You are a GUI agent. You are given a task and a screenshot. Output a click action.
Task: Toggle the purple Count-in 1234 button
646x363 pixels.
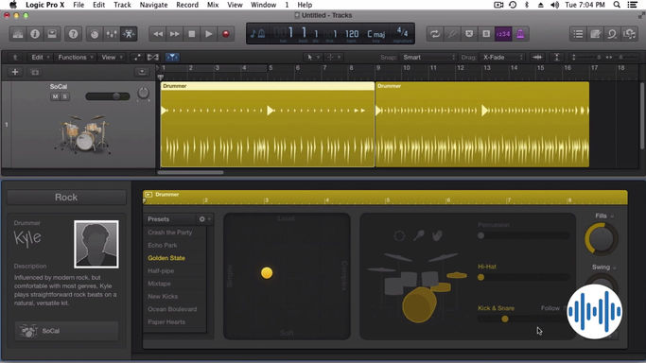pyautogui.click(x=503, y=34)
